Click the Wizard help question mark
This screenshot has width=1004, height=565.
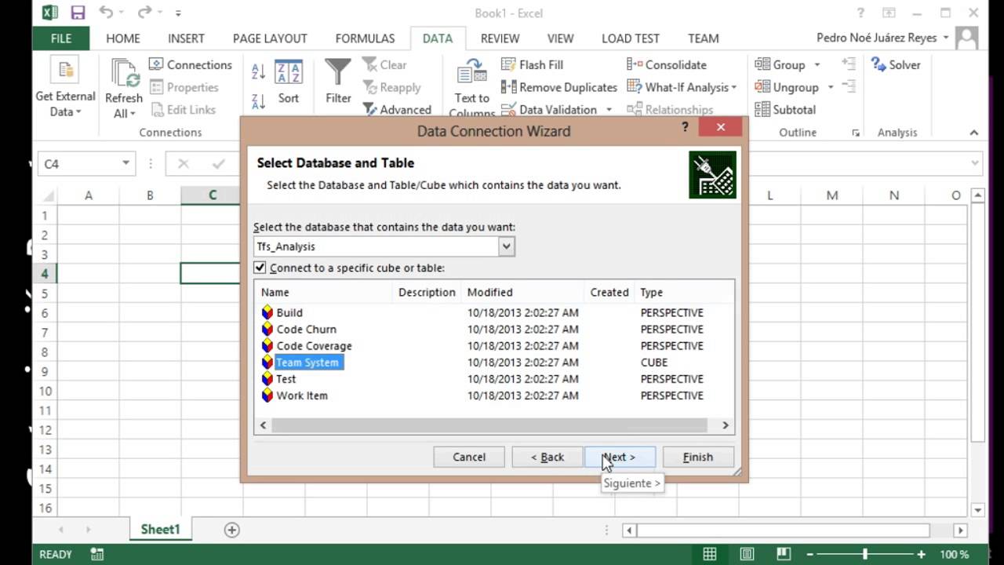click(x=686, y=127)
